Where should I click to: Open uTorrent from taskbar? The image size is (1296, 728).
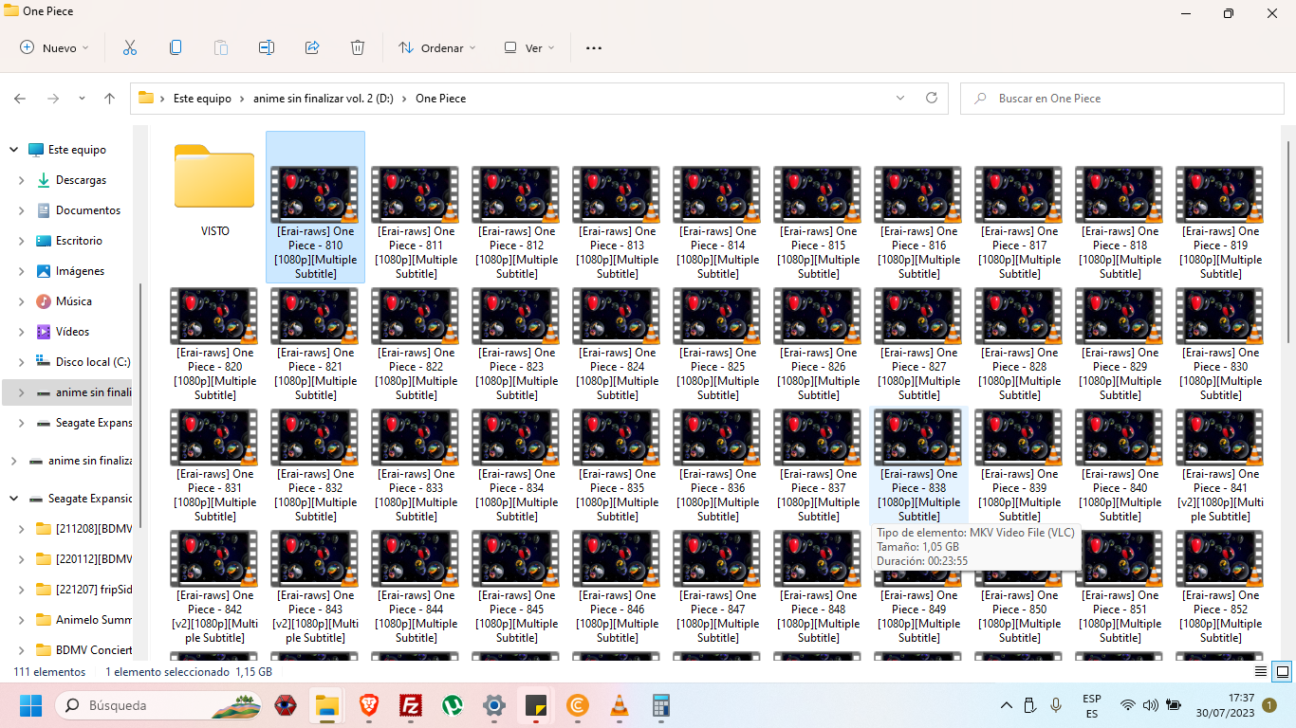453,705
